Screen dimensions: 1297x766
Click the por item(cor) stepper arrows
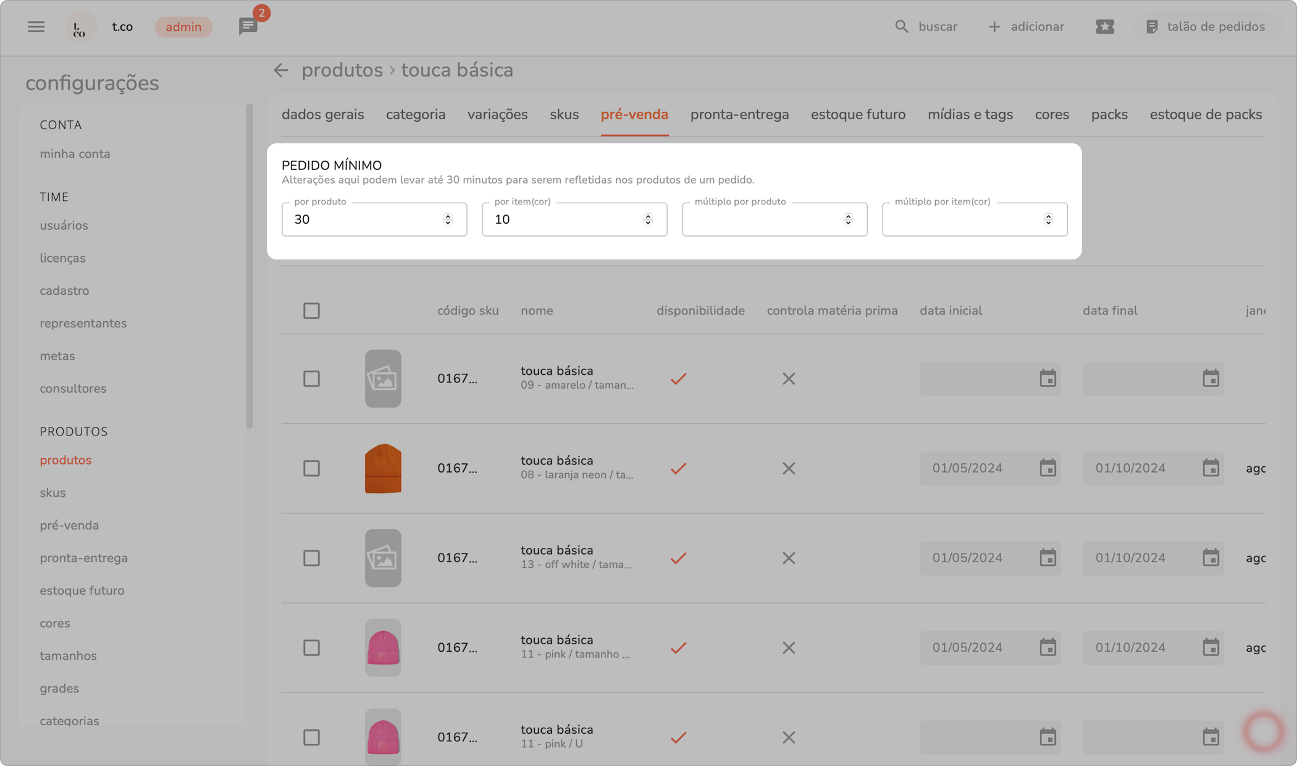648,219
